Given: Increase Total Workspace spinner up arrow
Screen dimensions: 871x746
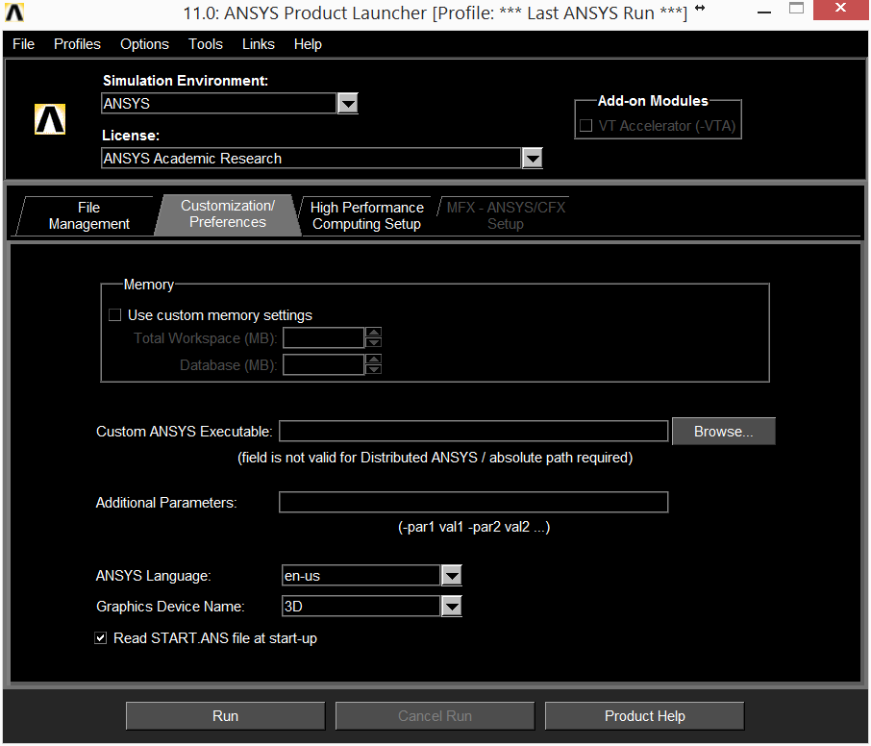Looking at the screenshot, I should [374, 333].
